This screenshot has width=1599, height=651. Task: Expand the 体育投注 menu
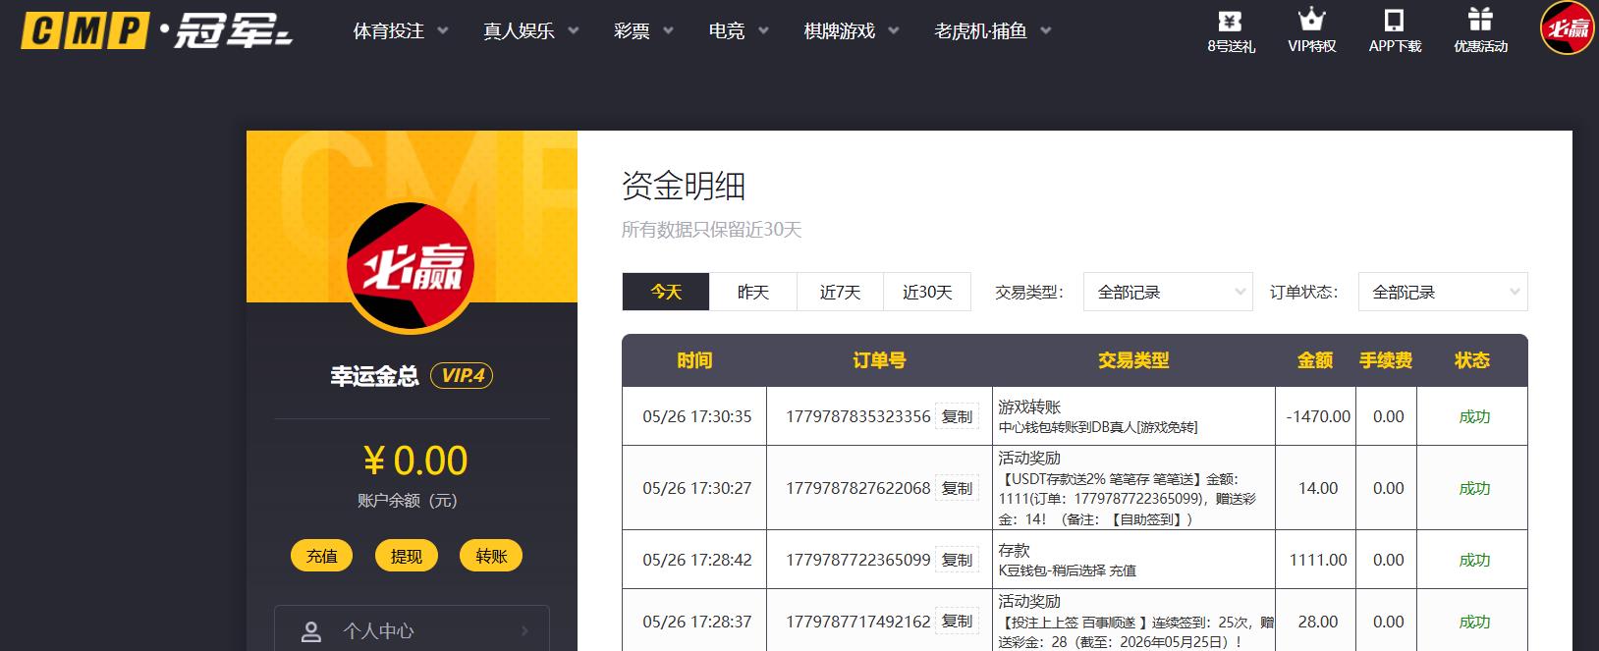click(401, 30)
